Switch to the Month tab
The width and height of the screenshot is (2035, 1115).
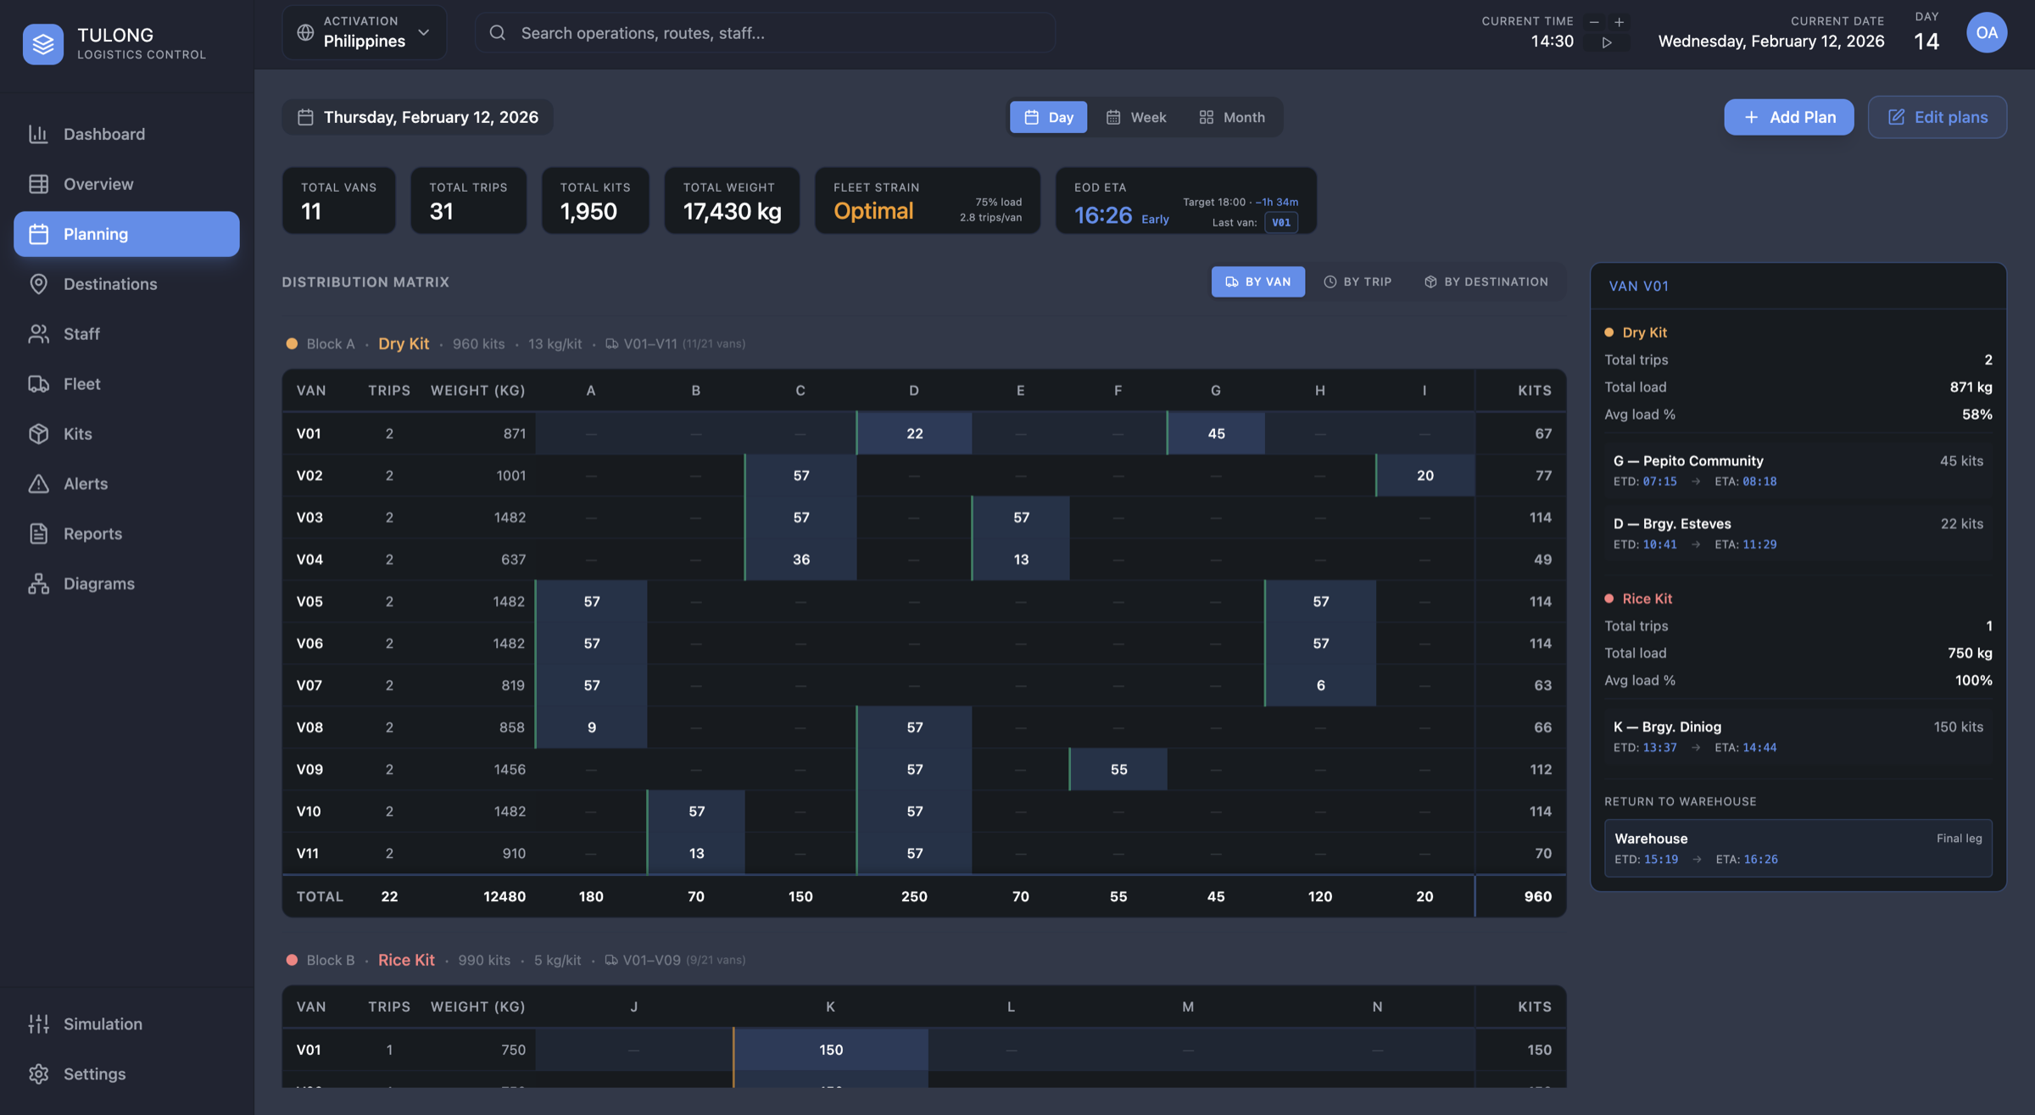point(1231,117)
